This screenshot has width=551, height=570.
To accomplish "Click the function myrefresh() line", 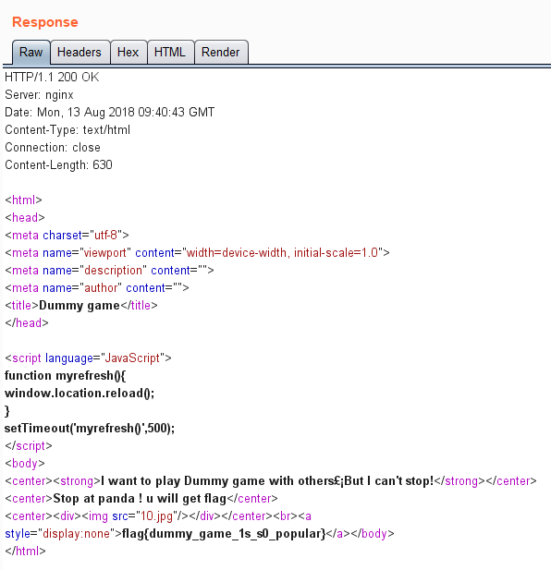I will pyautogui.click(x=65, y=375).
